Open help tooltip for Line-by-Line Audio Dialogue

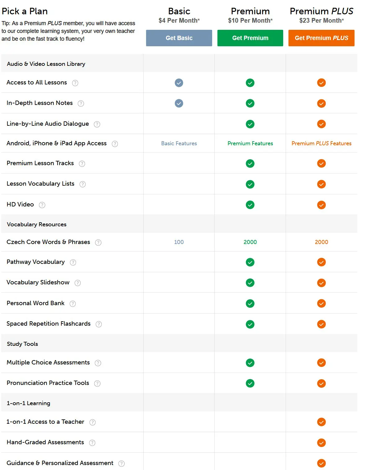[97, 124]
